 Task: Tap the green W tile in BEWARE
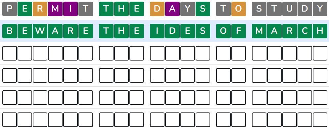click(x=40, y=31)
